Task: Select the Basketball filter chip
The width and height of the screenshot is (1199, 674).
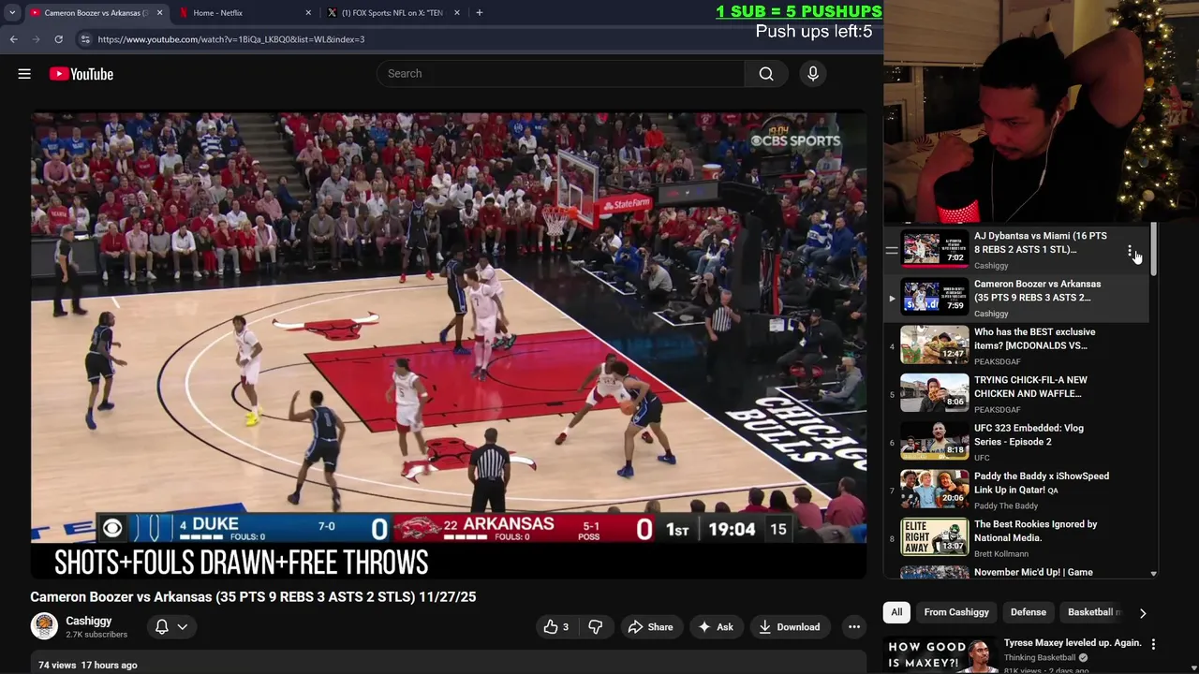Action: (x=1092, y=612)
